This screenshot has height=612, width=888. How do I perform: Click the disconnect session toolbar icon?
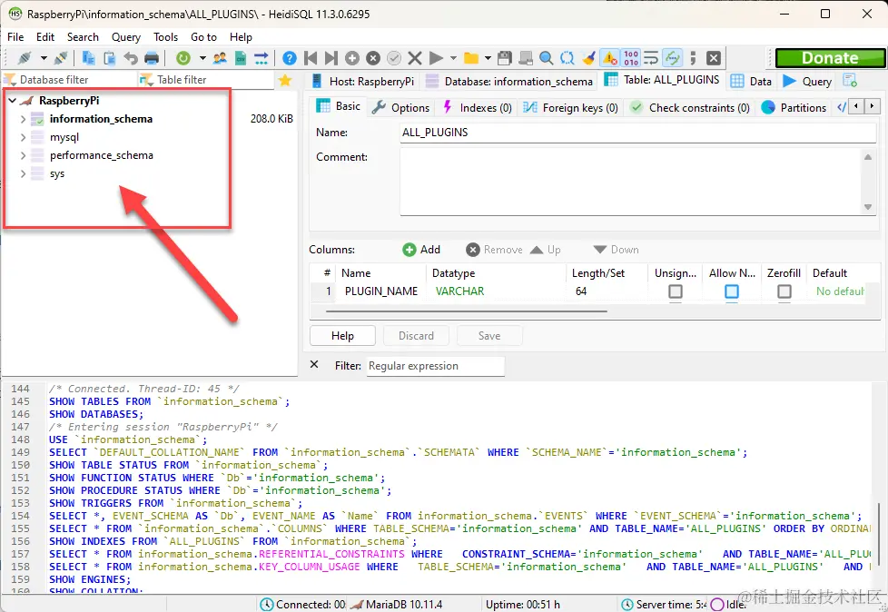pyautogui.click(x=61, y=58)
